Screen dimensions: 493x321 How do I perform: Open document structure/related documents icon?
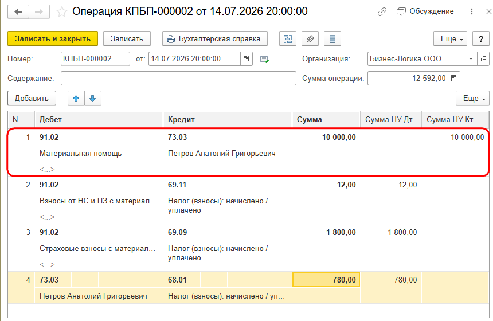point(288,38)
